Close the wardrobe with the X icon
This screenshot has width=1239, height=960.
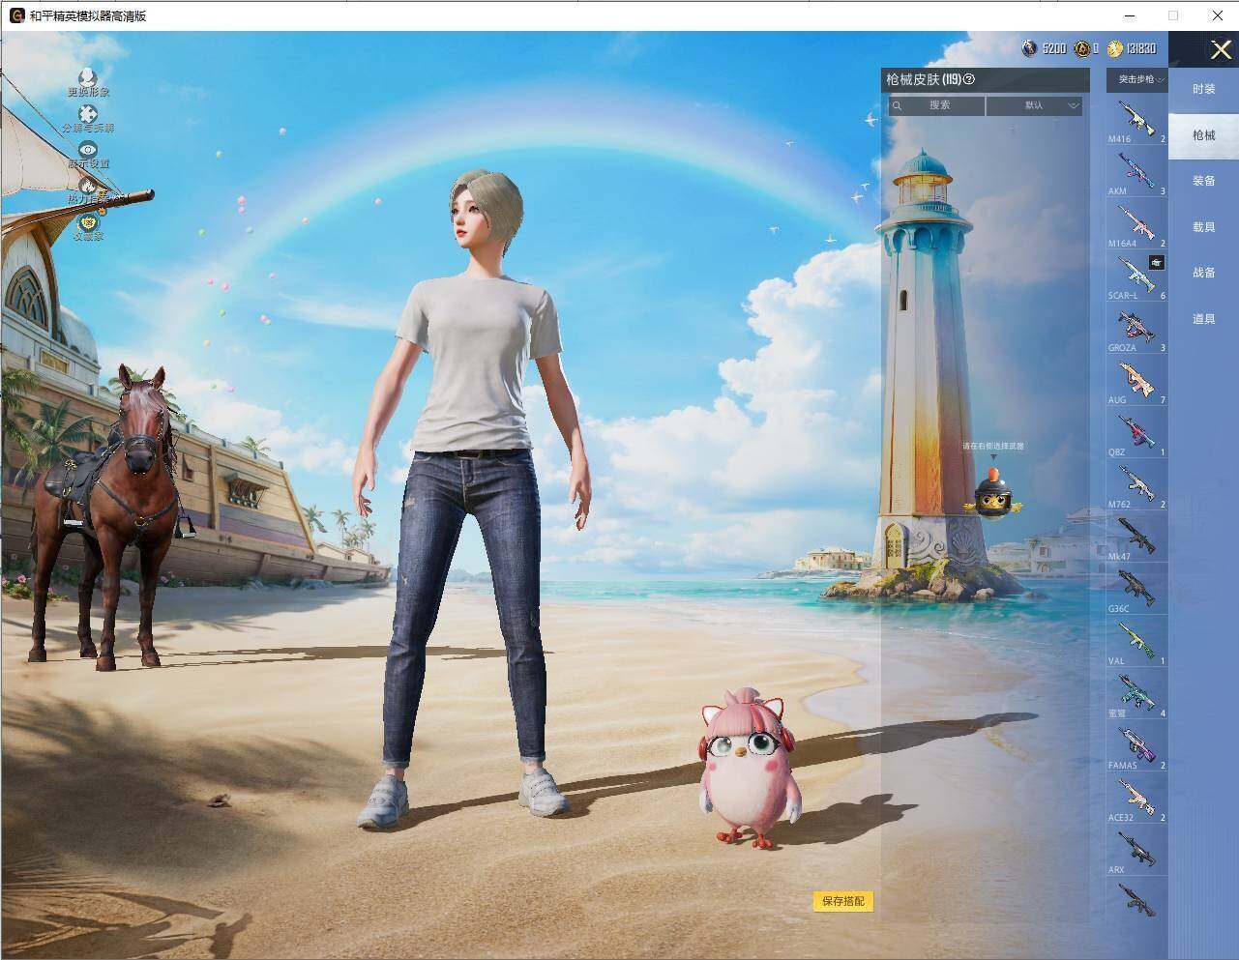pyautogui.click(x=1221, y=49)
